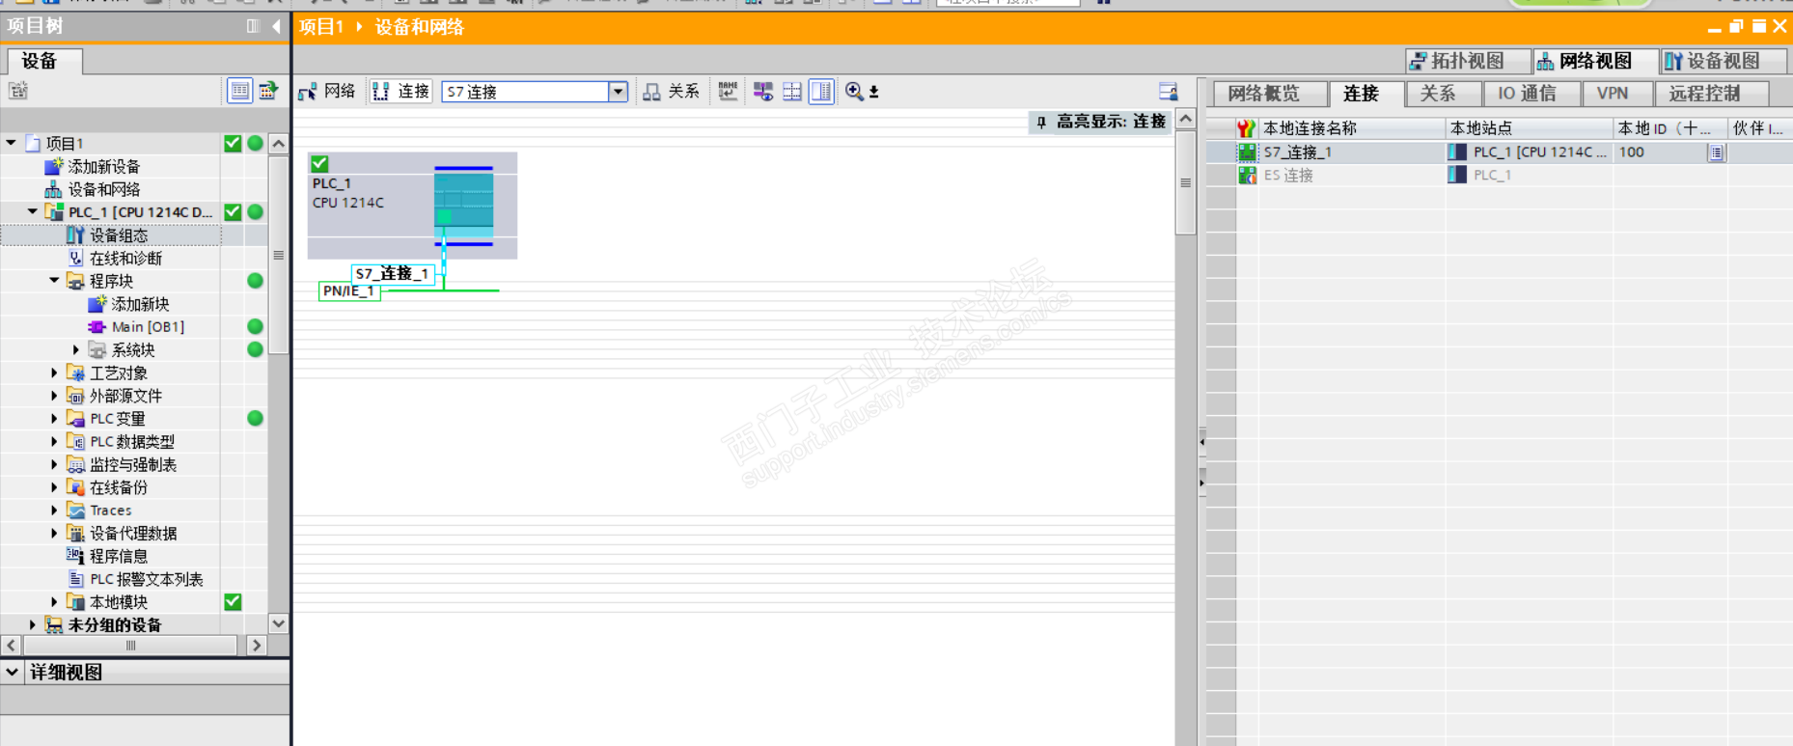The height and width of the screenshot is (746, 1793).
Task: Click the green checkmark on the PLC_1 device box
Action: 319,164
